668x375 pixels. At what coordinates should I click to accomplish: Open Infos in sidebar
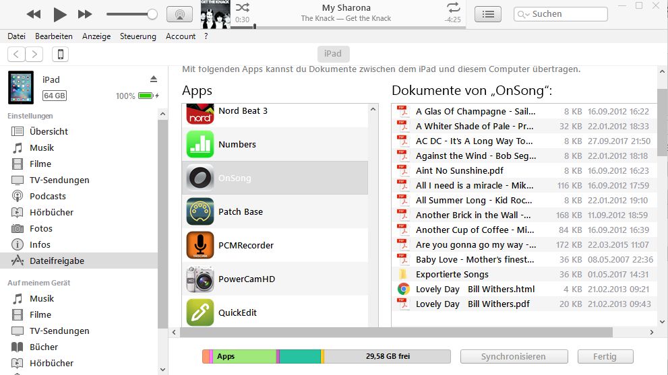click(79, 245)
